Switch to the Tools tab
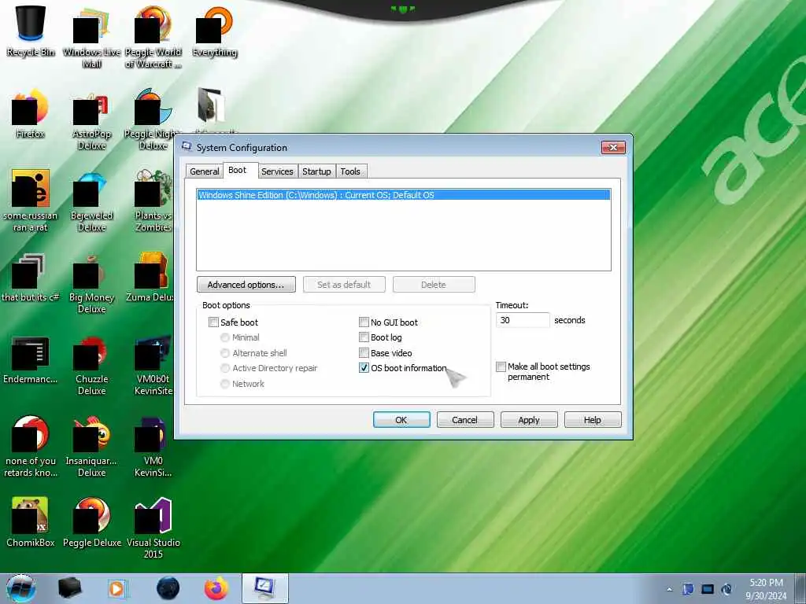 pyautogui.click(x=350, y=171)
